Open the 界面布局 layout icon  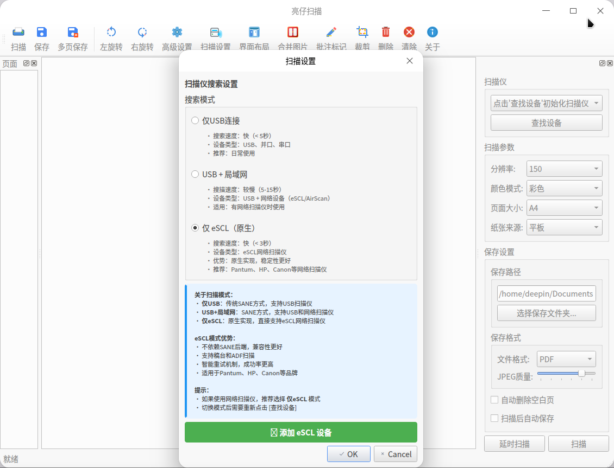click(254, 32)
